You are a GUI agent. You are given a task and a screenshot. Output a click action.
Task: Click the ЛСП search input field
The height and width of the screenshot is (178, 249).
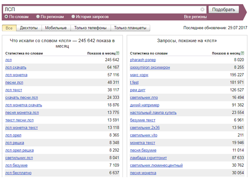pyautogui.click(x=102, y=10)
